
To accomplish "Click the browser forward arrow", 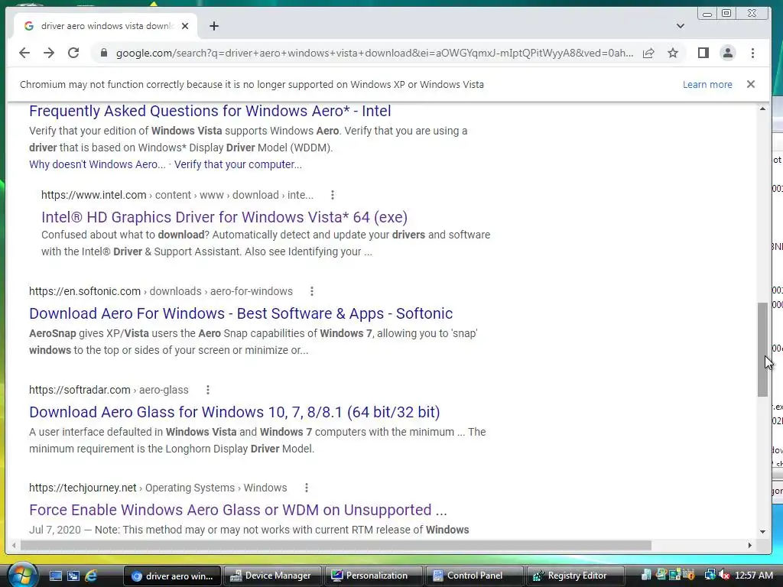I will pyautogui.click(x=48, y=53).
